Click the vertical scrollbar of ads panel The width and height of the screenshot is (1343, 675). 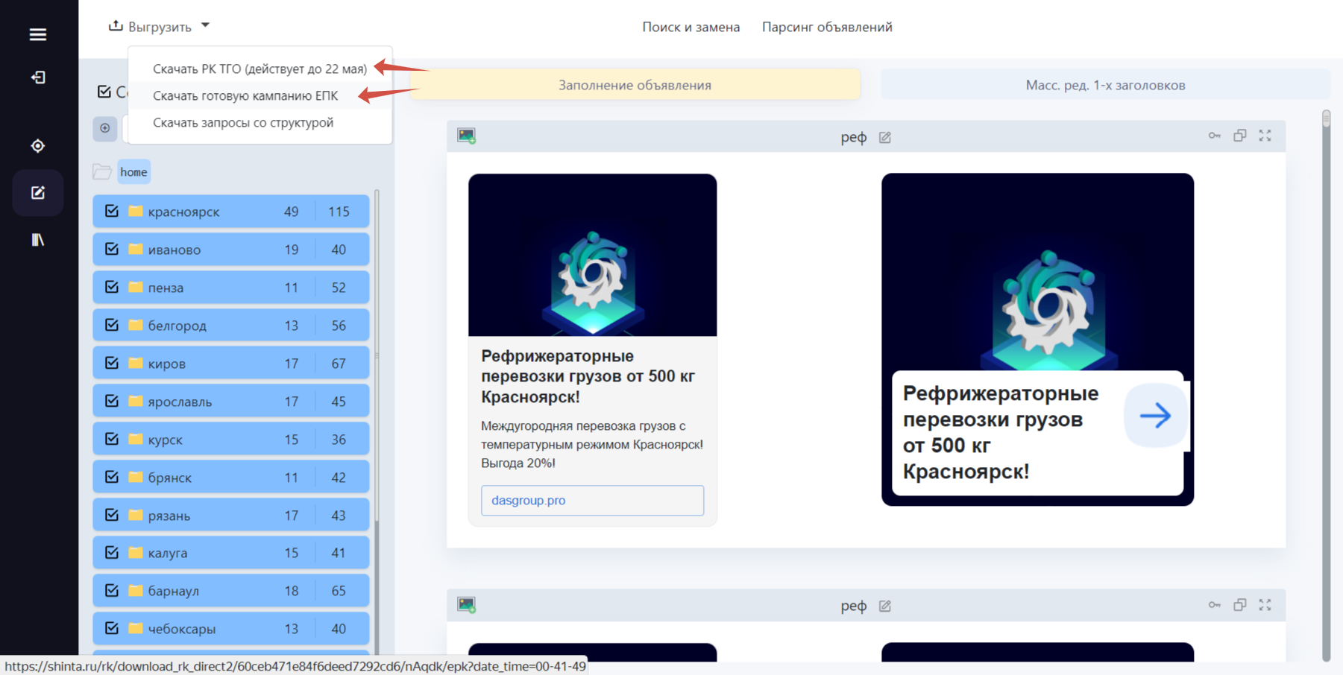pyautogui.click(x=1326, y=386)
